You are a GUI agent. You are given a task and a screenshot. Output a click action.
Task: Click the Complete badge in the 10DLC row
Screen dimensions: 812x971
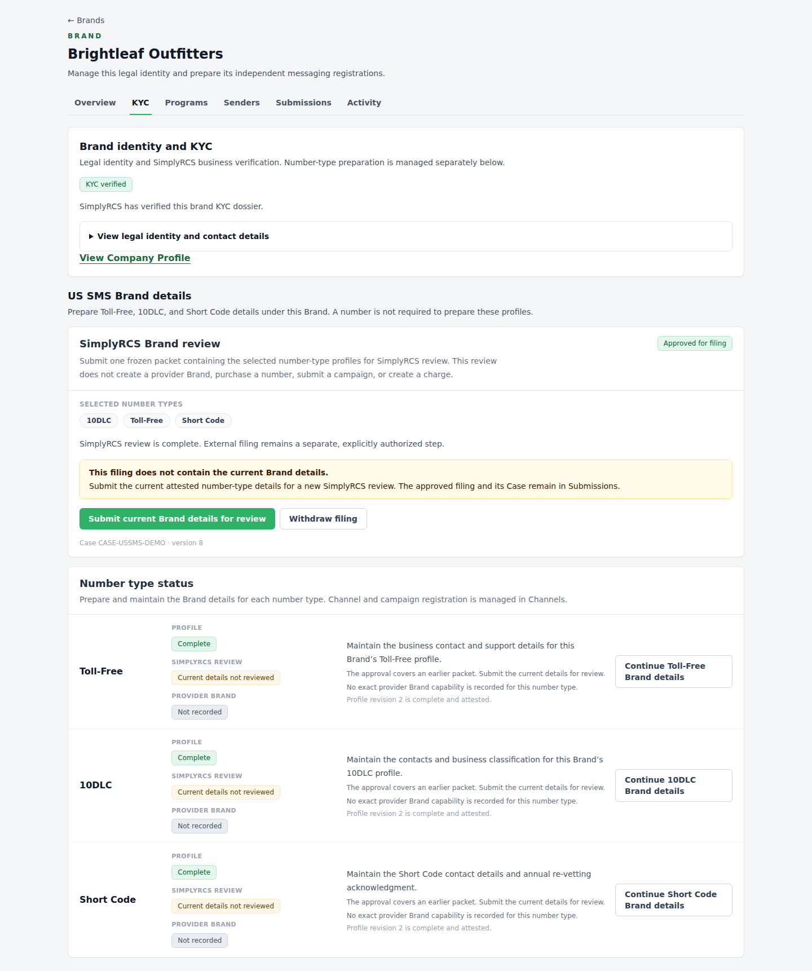click(194, 758)
